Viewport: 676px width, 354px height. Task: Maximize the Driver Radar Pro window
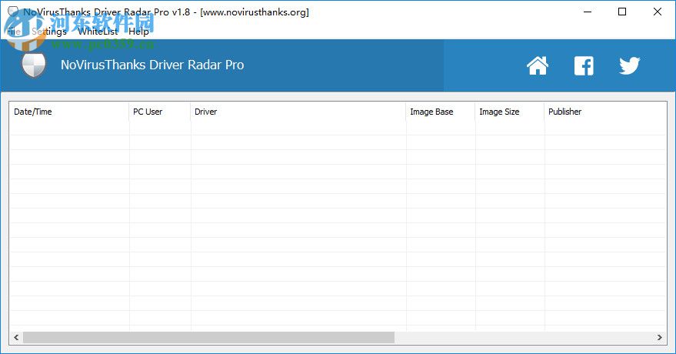622,12
